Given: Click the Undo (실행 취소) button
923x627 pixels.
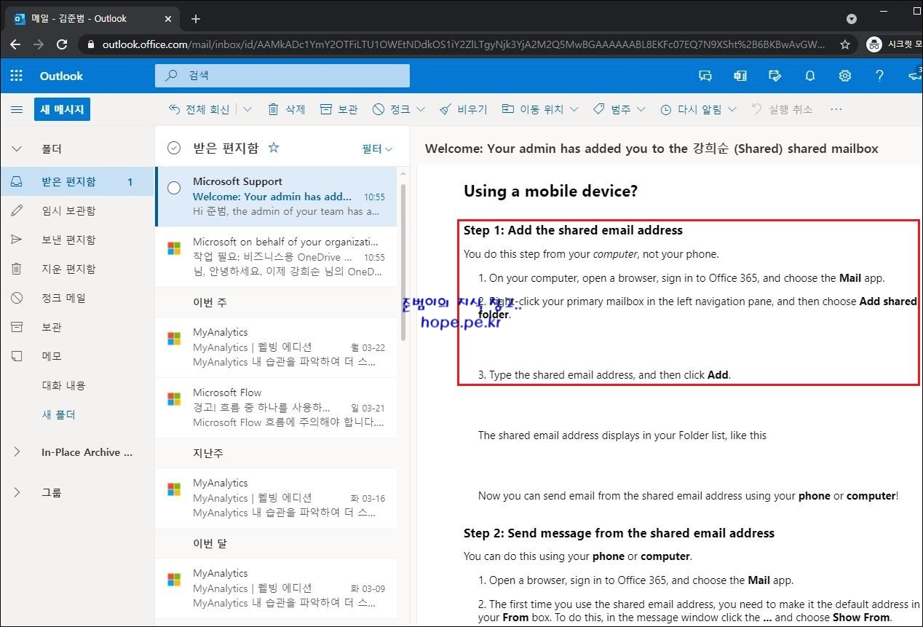Looking at the screenshot, I should click(x=783, y=109).
